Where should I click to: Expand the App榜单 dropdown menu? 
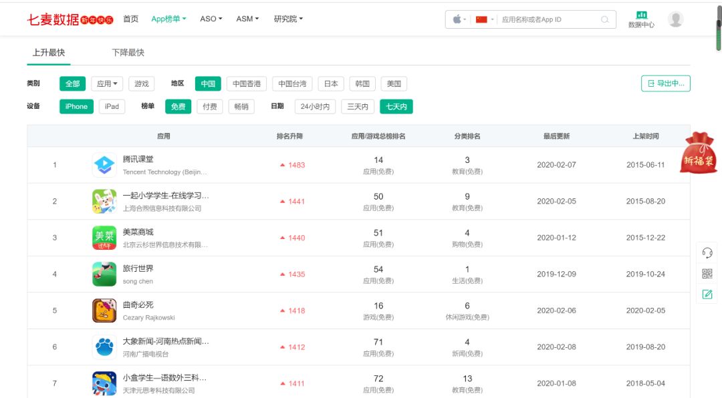pos(168,19)
